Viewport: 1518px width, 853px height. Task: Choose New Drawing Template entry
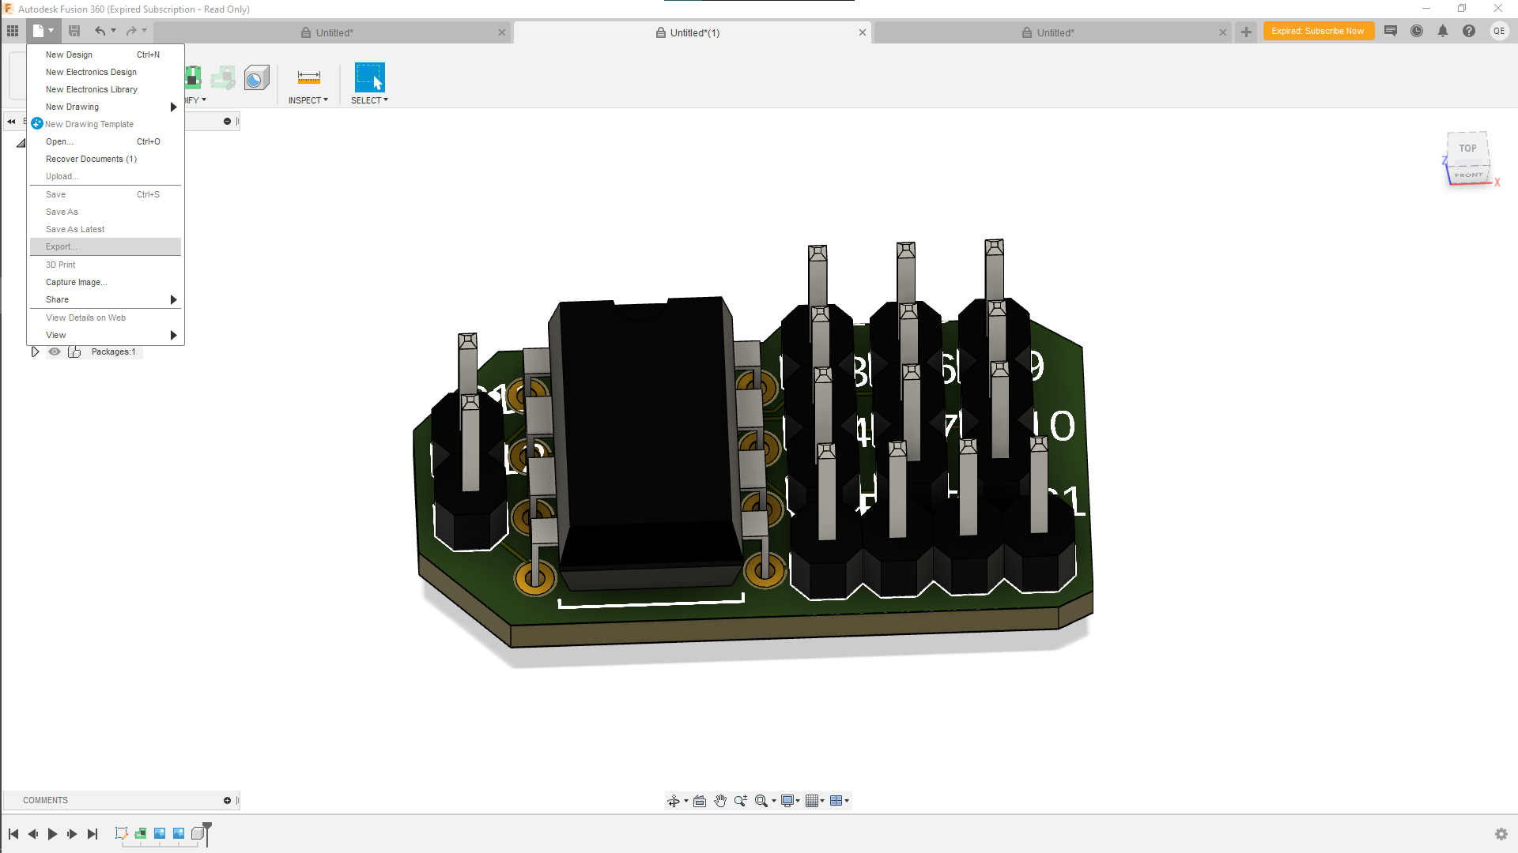pyautogui.click(x=105, y=124)
